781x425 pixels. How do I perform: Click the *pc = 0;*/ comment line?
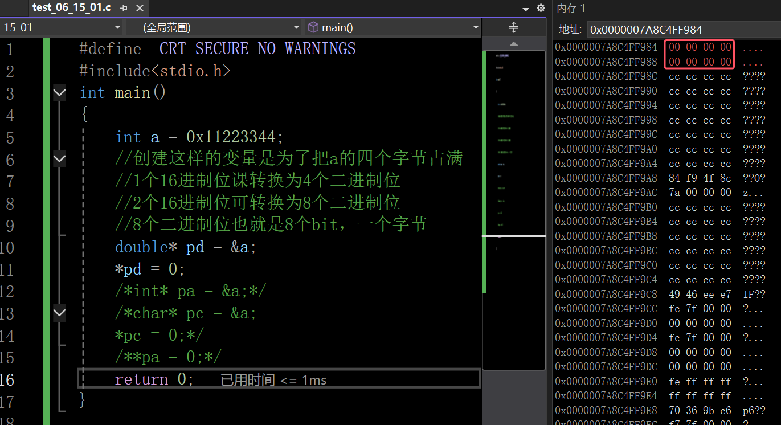(x=159, y=335)
